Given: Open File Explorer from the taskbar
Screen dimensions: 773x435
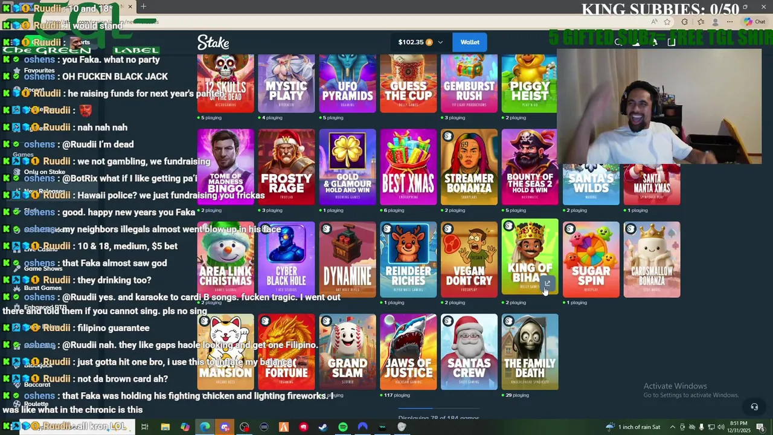Looking at the screenshot, I should tap(165, 427).
